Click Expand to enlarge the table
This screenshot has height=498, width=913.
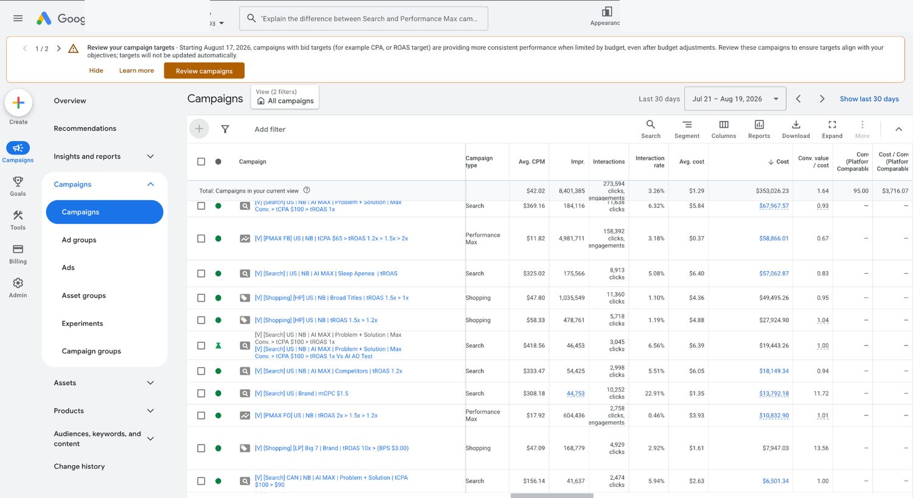point(832,129)
